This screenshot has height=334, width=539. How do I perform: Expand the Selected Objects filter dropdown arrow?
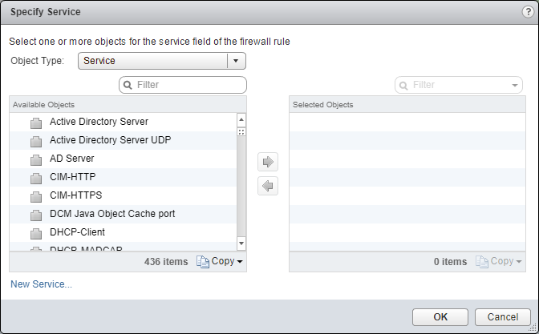click(513, 85)
